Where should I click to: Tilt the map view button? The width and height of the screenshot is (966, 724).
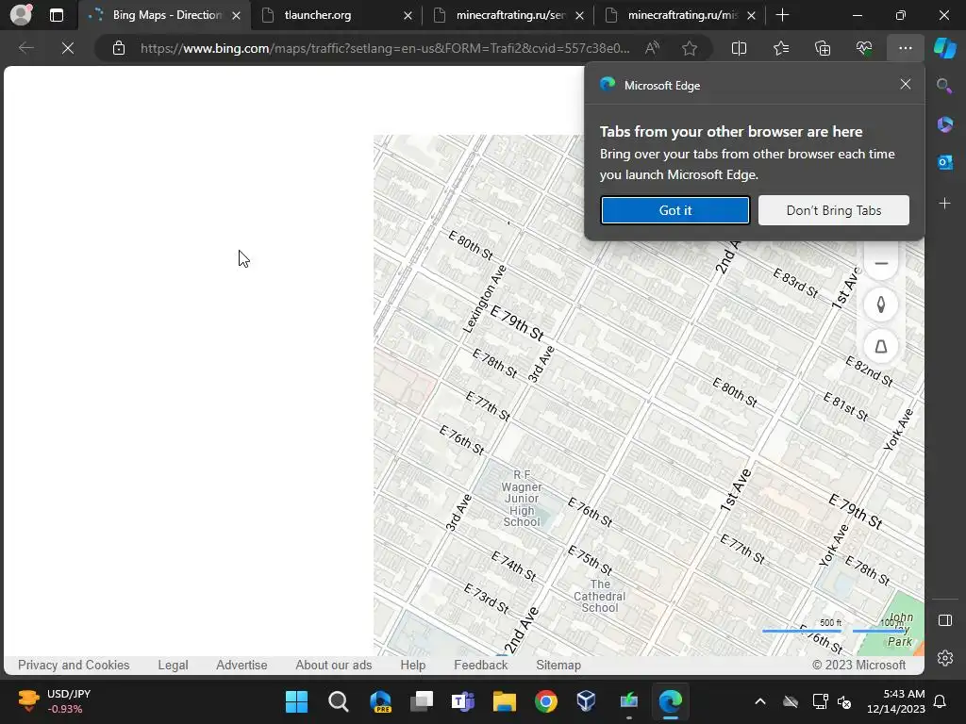(881, 347)
